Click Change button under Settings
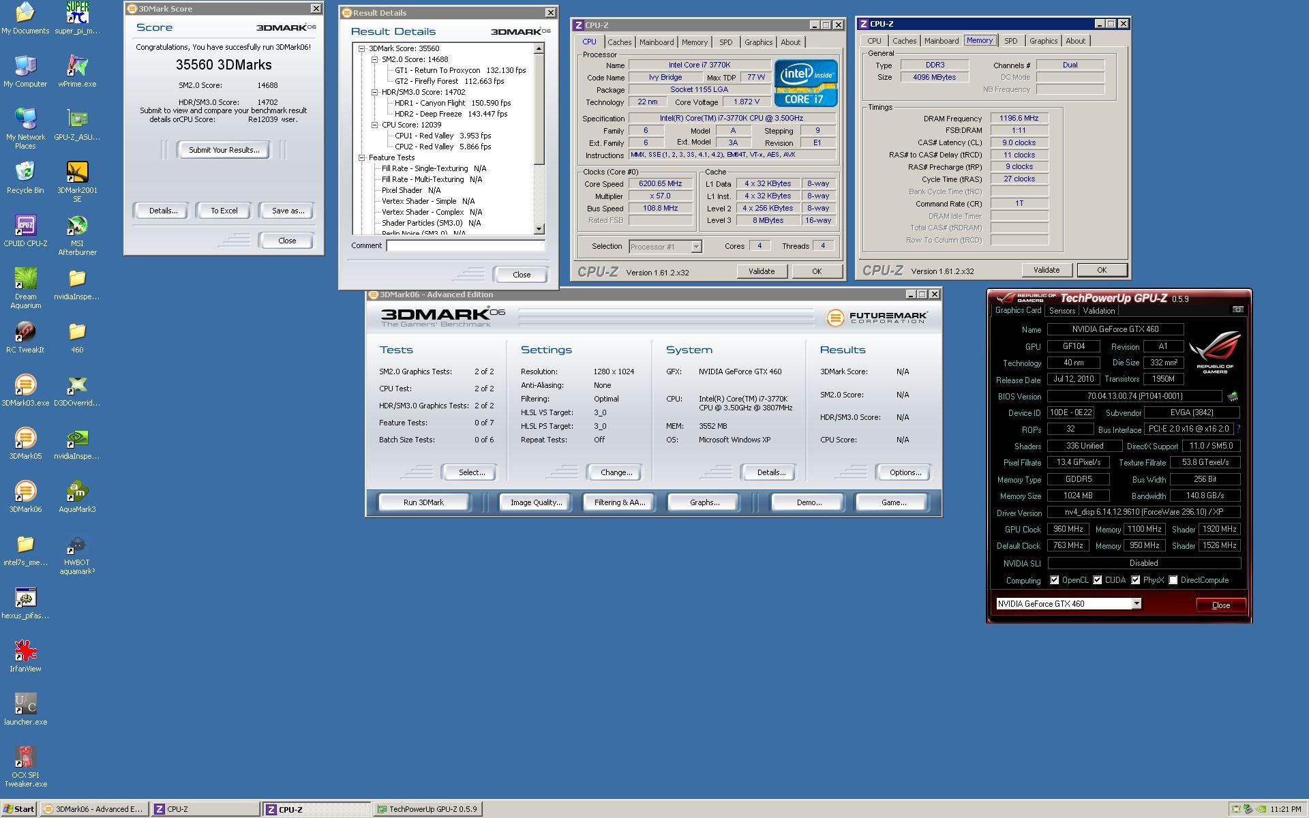This screenshot has height=818, width=1309. tap(616, 472)
